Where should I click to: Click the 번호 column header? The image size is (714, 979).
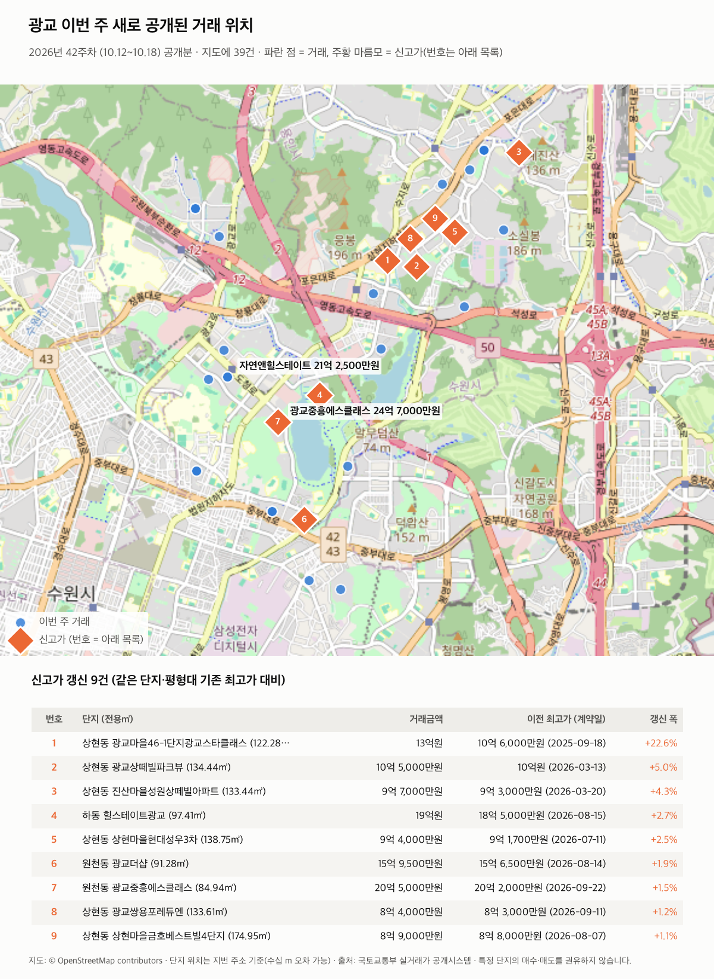(54, 719)
